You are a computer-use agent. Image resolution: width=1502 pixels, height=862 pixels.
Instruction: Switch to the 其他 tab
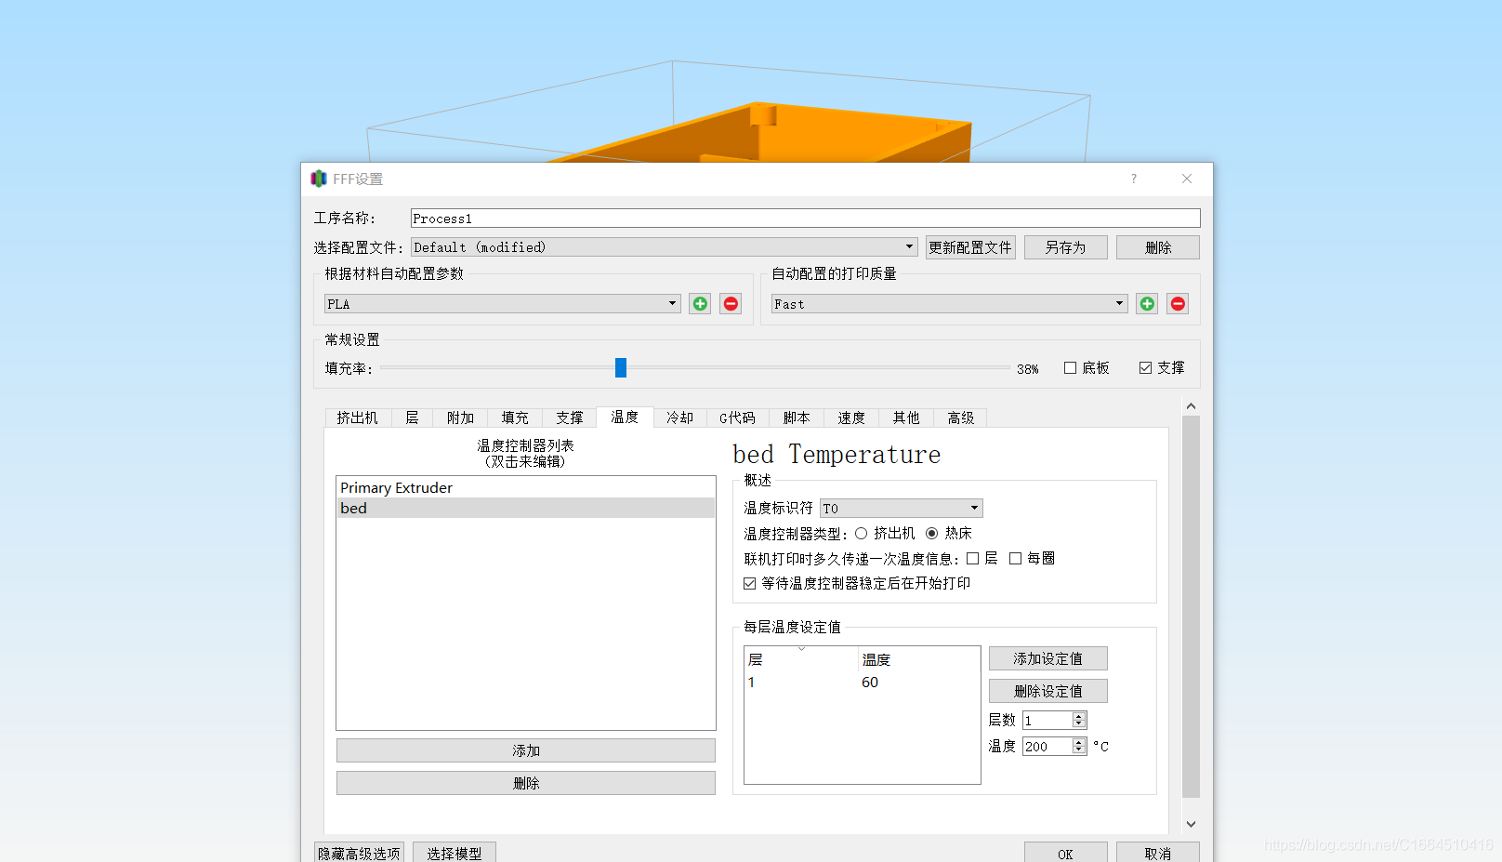coord(906,418)
